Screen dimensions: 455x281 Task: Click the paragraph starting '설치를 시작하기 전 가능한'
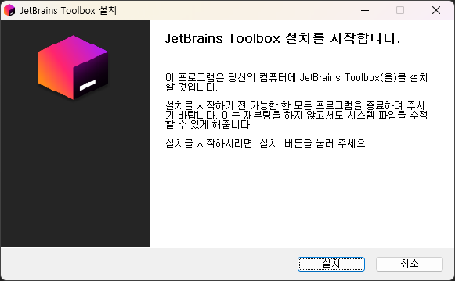coord(296,115)
